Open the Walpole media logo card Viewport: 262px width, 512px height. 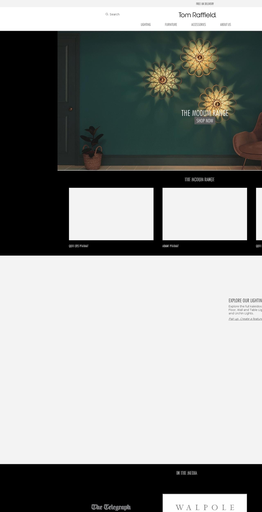pos(205,503)
